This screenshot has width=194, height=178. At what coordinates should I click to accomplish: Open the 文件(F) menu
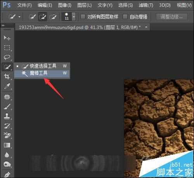click(x=24, y=5)
